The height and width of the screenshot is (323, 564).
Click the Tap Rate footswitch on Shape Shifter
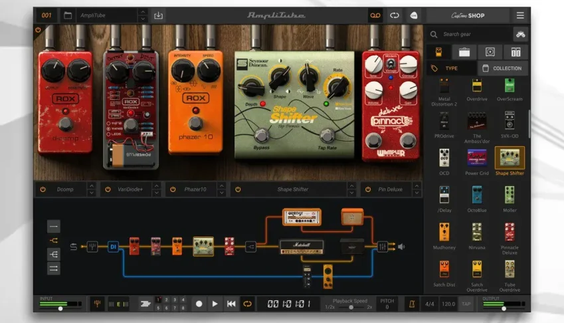(328, 137)
